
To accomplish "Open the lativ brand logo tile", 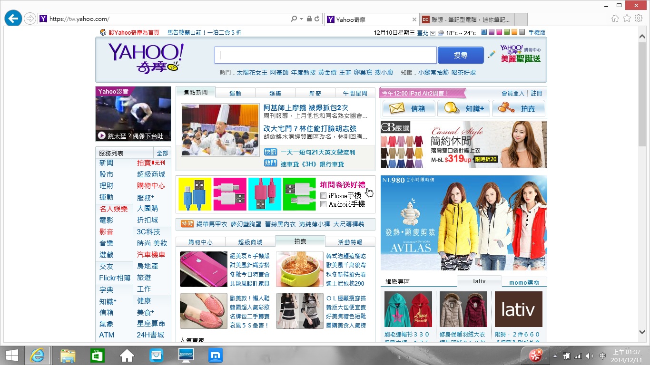I will click(519, 309).
